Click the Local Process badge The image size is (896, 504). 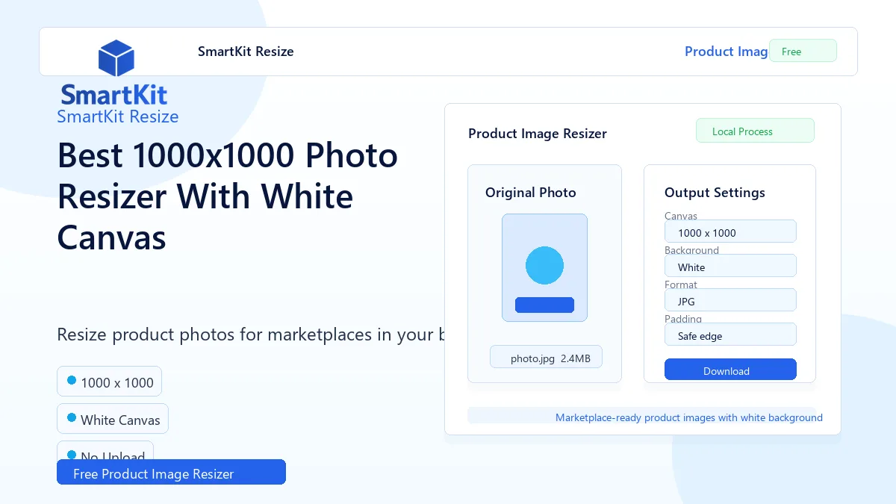tap(755, 131)
